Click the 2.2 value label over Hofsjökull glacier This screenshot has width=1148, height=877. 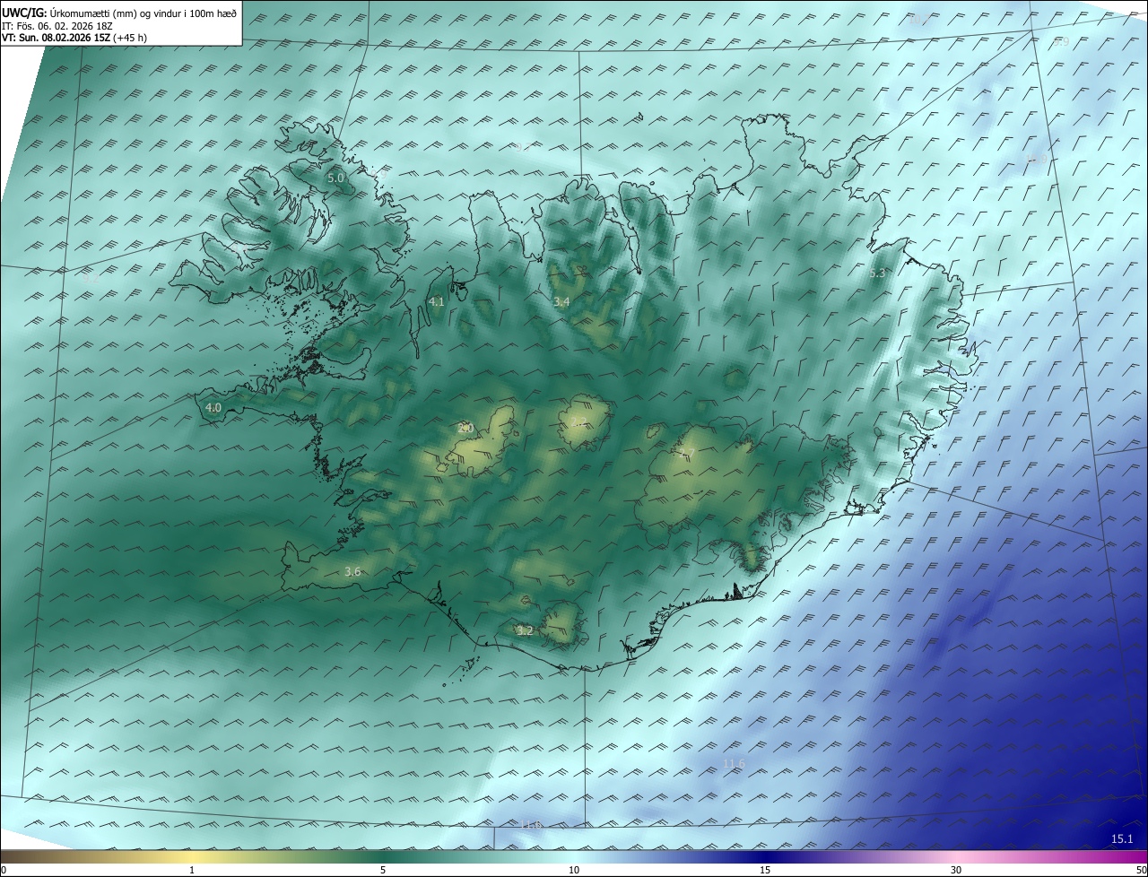click(578, 422)
